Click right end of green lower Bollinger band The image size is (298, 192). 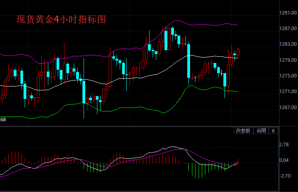(237, 92)
